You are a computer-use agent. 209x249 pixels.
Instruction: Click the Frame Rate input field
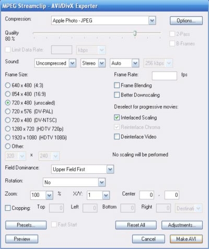tap(165, 76)
